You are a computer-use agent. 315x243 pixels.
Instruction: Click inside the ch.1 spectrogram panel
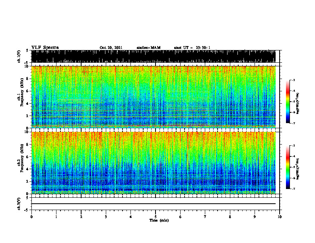[154, 97]
